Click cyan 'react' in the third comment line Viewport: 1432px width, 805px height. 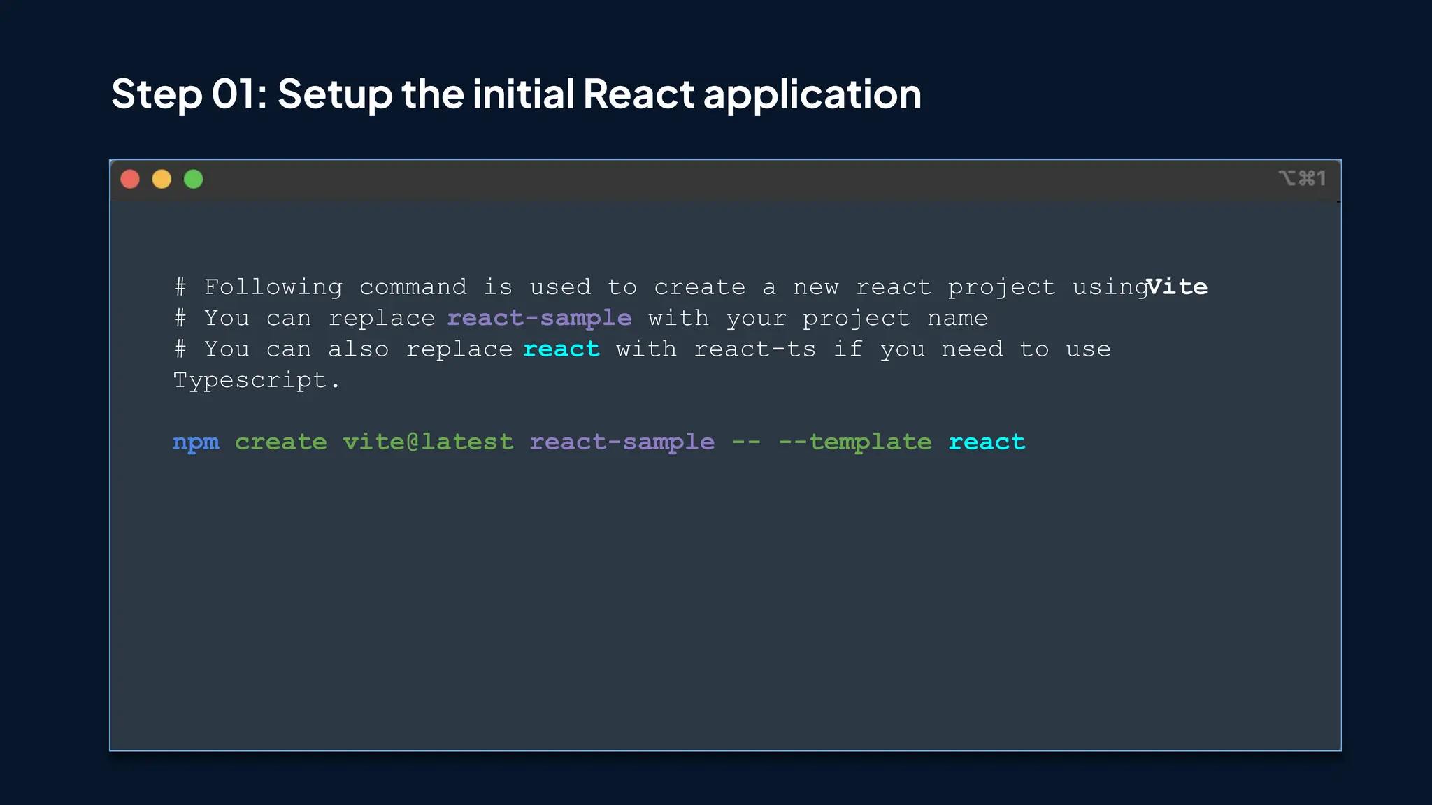pos(561,349)
